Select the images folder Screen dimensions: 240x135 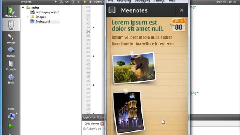point(41,16)
